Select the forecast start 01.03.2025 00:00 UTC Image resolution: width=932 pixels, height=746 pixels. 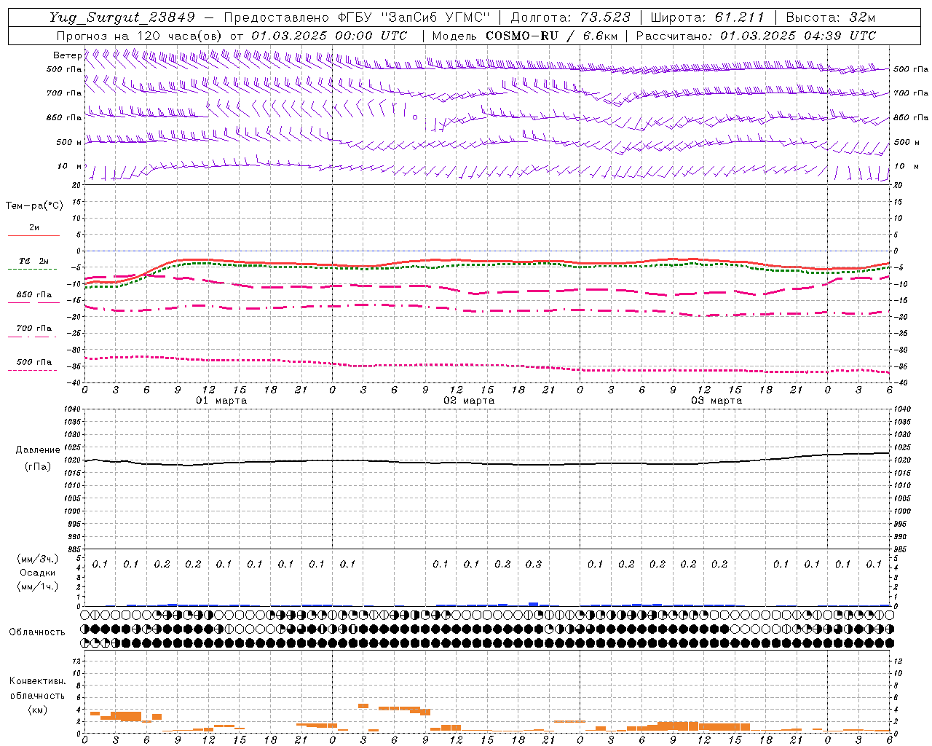click(328, 36)
